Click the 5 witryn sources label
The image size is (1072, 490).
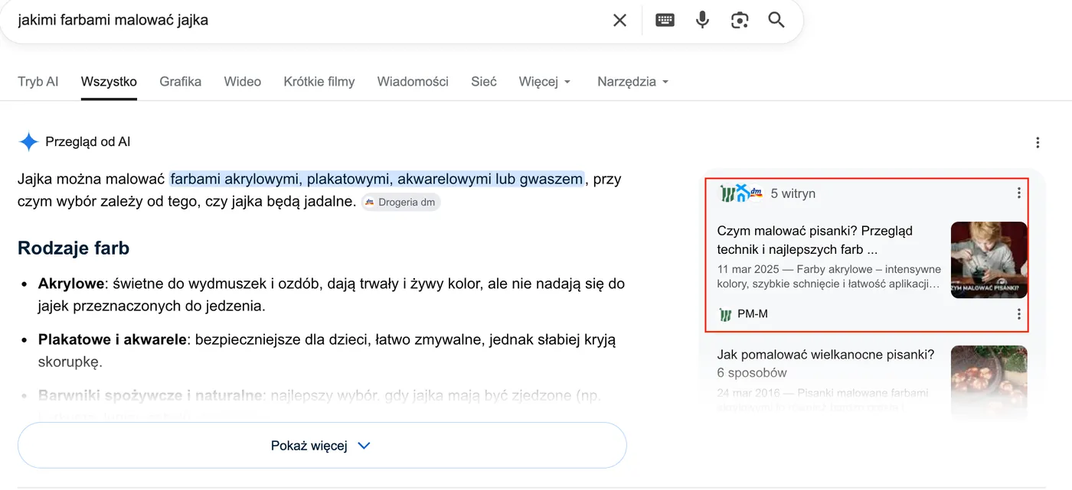(x=793, y=193)
